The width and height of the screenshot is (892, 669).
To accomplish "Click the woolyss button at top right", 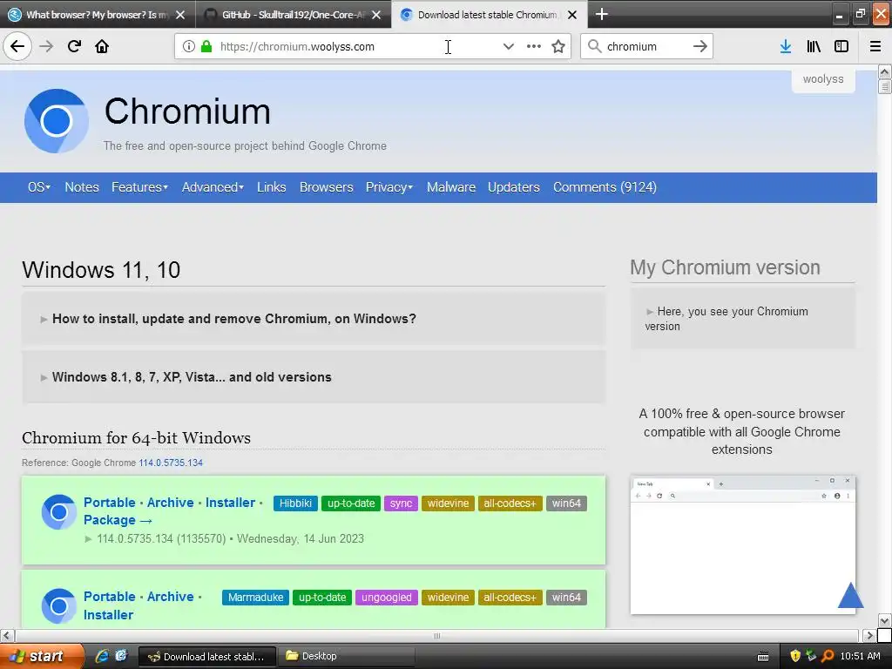I will [823, 79].
